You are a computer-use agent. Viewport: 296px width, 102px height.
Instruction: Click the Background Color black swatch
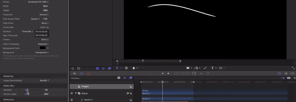click(43, 48)
